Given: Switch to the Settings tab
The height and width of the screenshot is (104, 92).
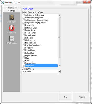Looking at the screenshot, I should click(x=12, y=11).
